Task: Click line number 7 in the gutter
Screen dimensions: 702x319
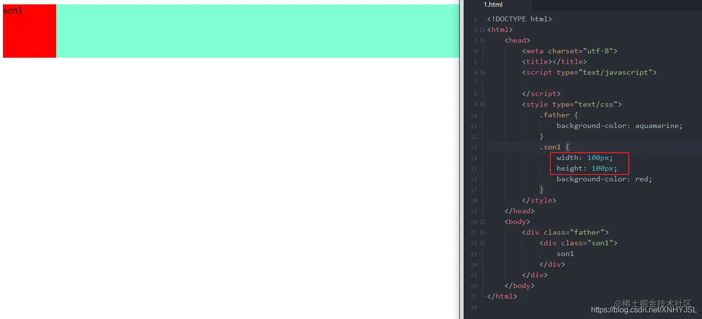Action: click(475, 83)
